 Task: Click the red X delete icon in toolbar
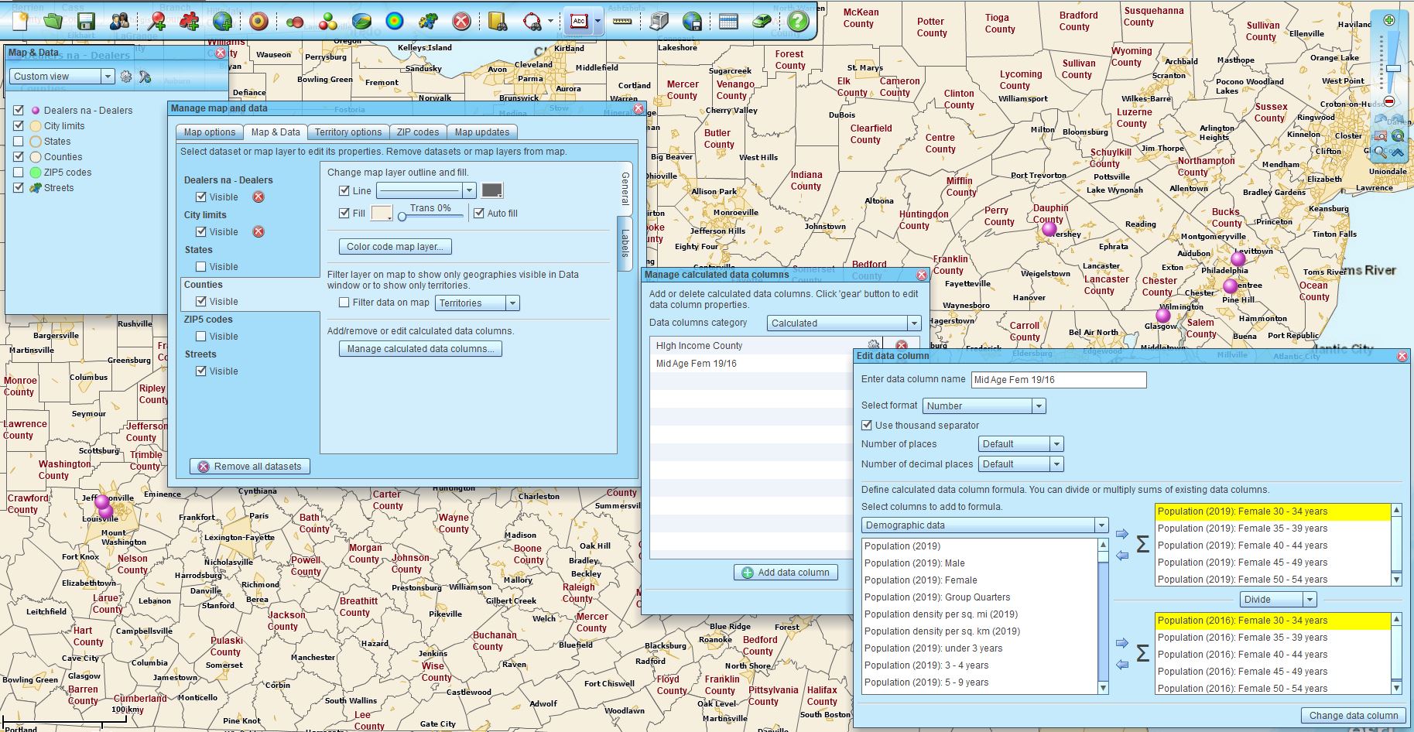click(x=461, y=21)
